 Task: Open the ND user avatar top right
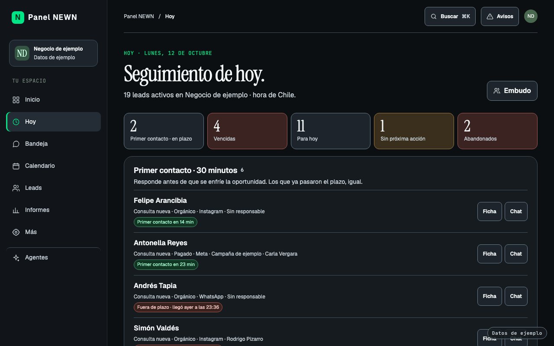pyautogui.click(x=531, y=16)
